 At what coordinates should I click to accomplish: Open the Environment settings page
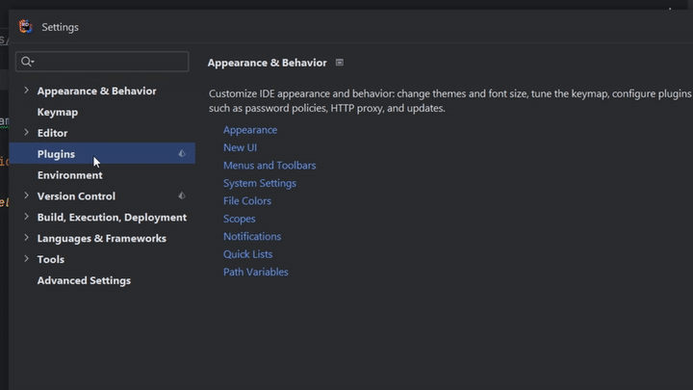click(x=69, y=175)
